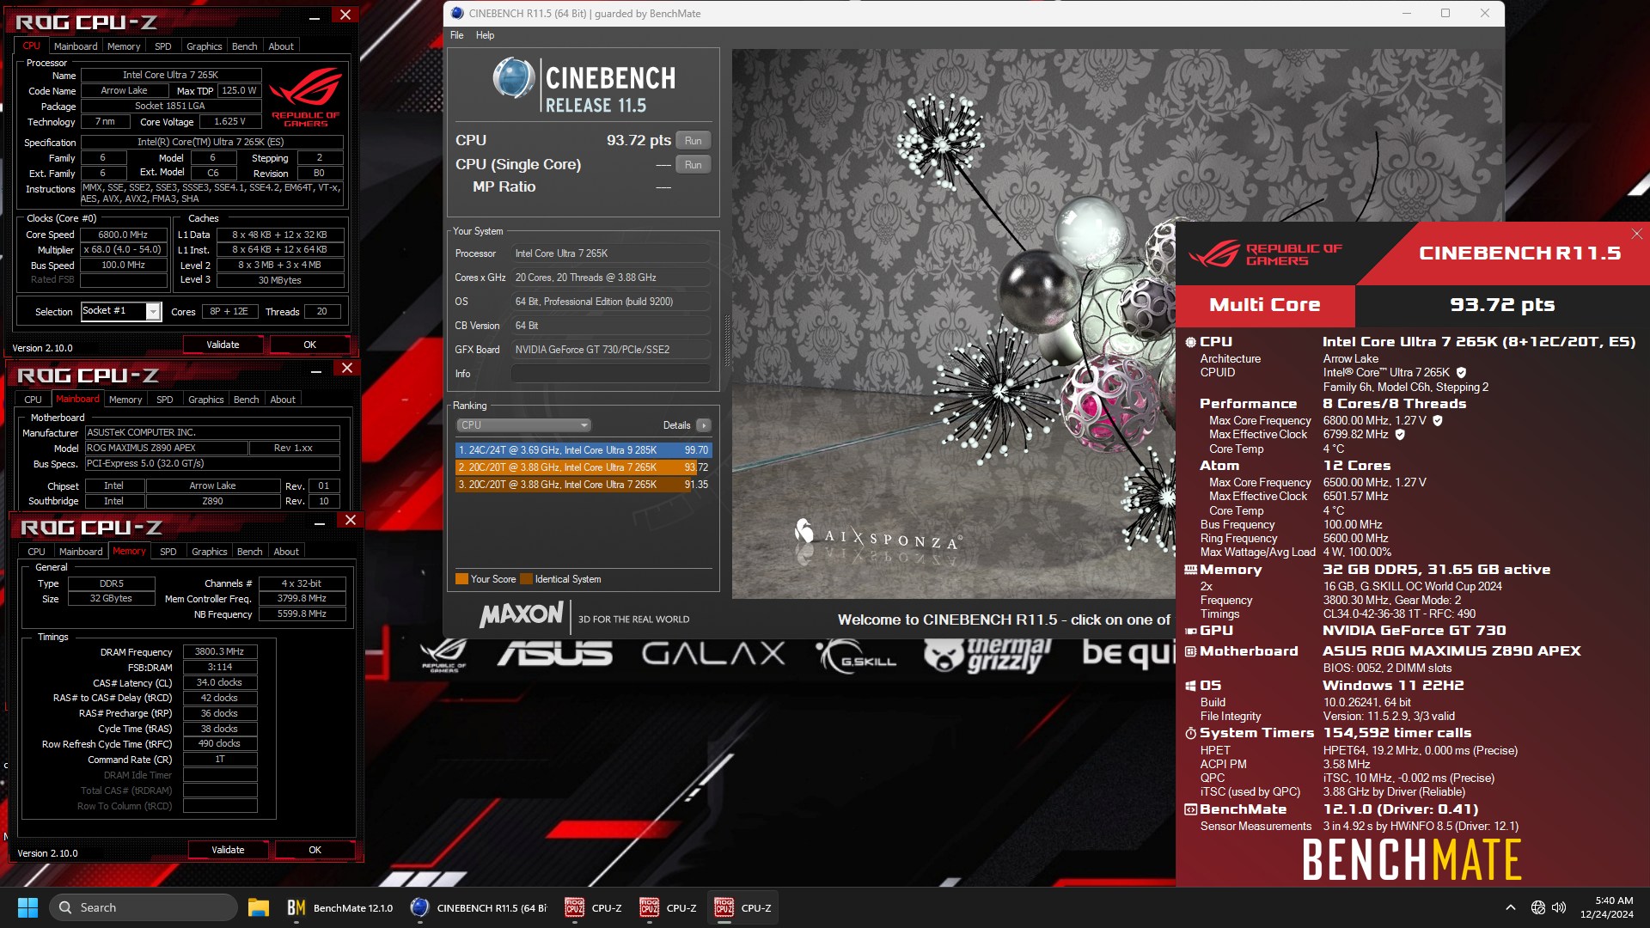This screenshot has width=1650, height=928.
Task: Open Bench tab in Mainboard CPU-Z window
Action: coord(247,400)
